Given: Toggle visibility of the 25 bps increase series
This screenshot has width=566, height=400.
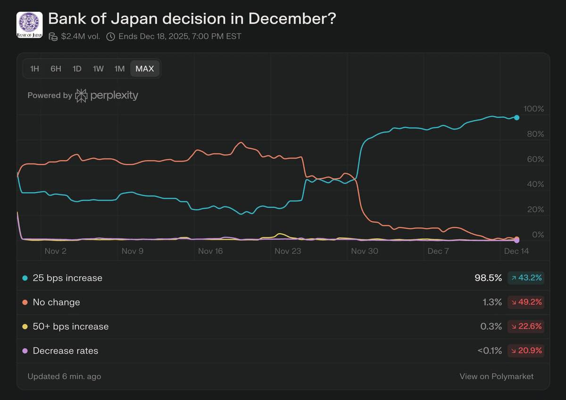Looking at the screenshot, I should pyautogui.click(x=67, y=278).
